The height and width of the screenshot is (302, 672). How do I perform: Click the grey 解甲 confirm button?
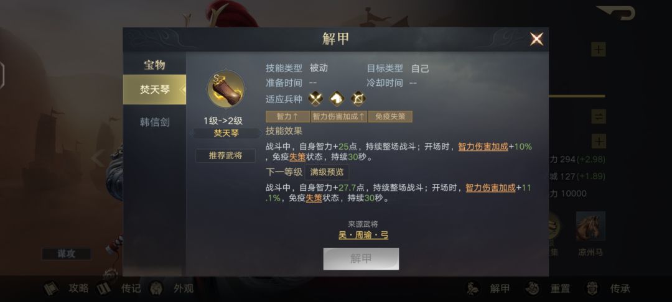[x=361, y=259]
